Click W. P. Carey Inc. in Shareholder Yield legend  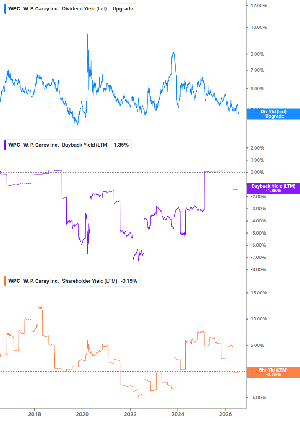41,281
